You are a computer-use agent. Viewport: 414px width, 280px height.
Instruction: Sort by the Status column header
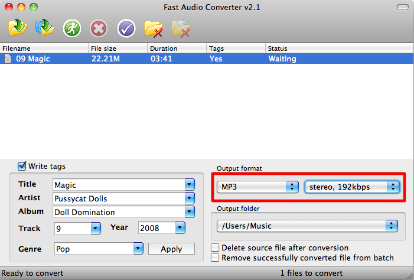pos(340,48)
